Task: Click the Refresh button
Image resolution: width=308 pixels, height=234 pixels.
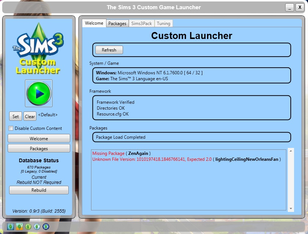Action: [x=109, y=50]
